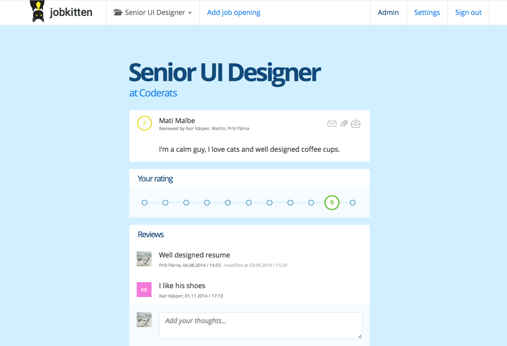
Task: Open the Admin menu item
Action: 388,12
